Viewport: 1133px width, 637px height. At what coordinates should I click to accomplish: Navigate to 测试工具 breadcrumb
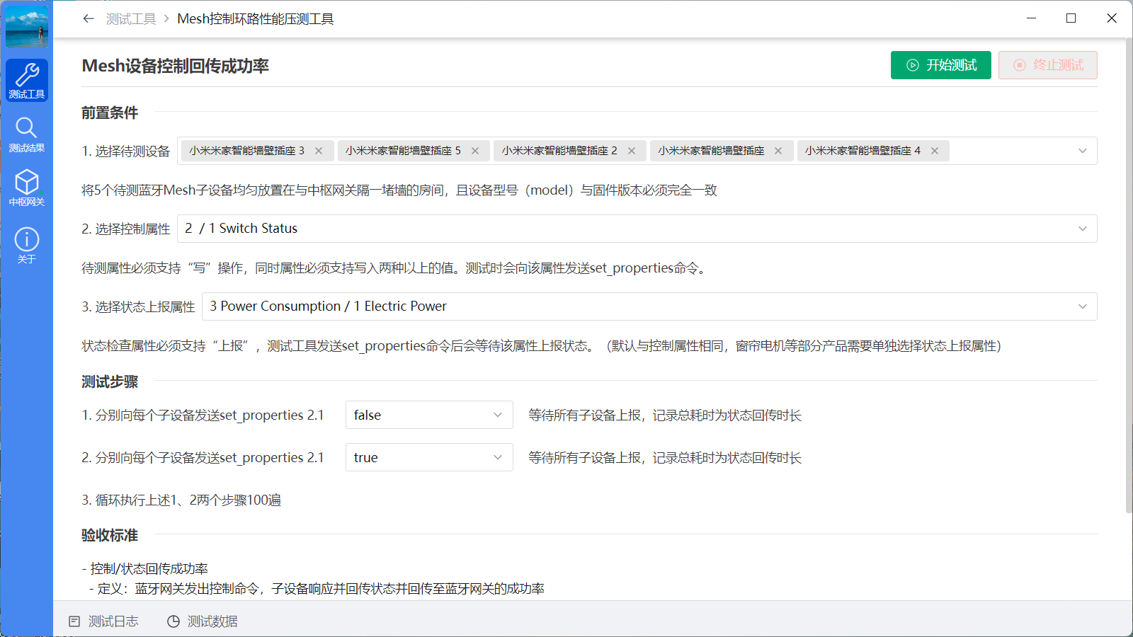[x=131, y=19]
